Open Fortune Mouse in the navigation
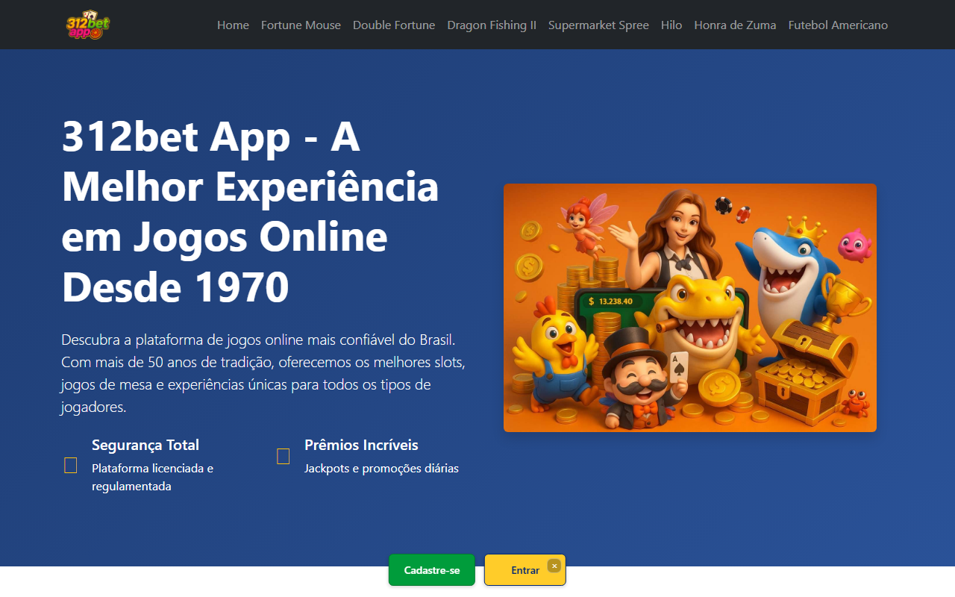 click(301, 25)
